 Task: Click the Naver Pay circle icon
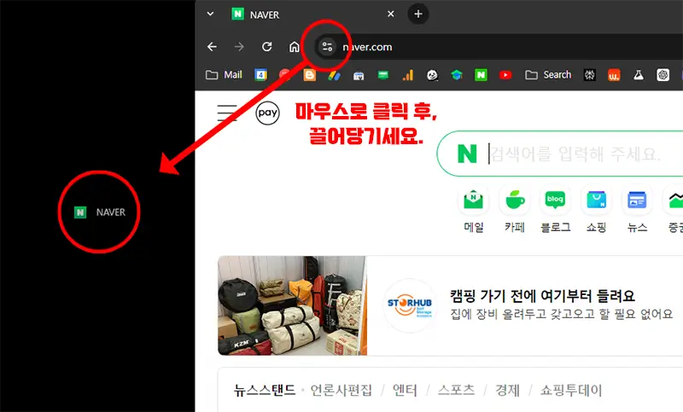(x=267, y=113)
